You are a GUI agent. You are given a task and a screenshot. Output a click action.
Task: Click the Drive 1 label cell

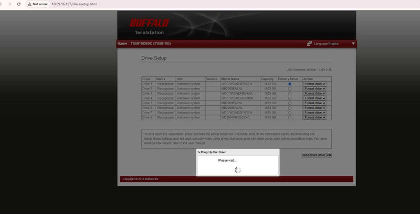coord(147,84)
